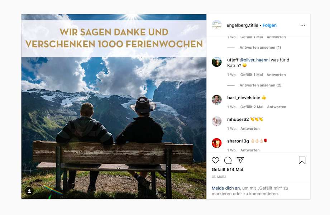The height and width of the screenshot is (215, 330).
Task: Share the post with the paper plane icon
Action: (x=240, y=160)
